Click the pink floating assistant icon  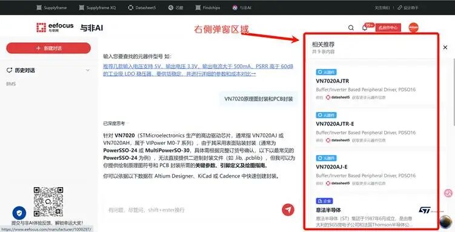[448, 193]
